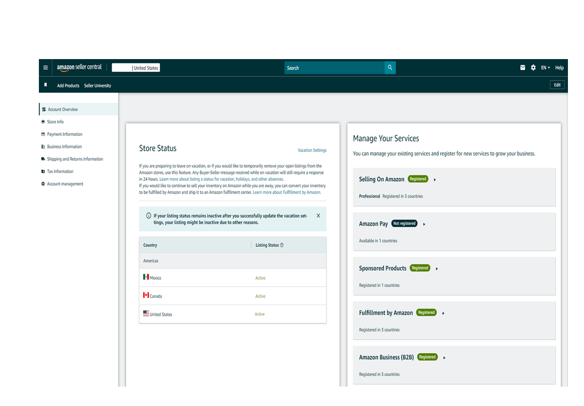Open Tax Information in the sidebar
This screenshot has height=406, width=584.
[x=60, y=171]
